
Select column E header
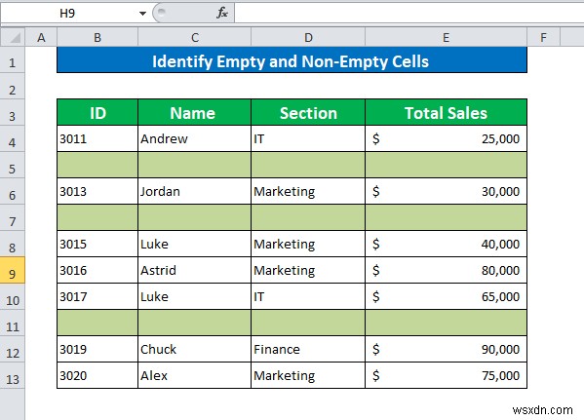[446, 38]
